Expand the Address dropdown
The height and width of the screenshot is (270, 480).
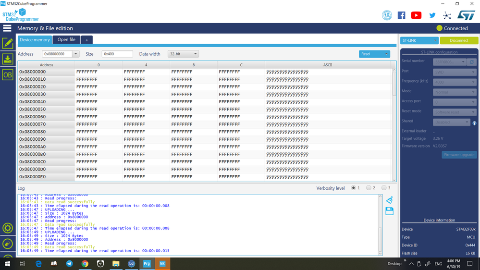click(75, 54)
